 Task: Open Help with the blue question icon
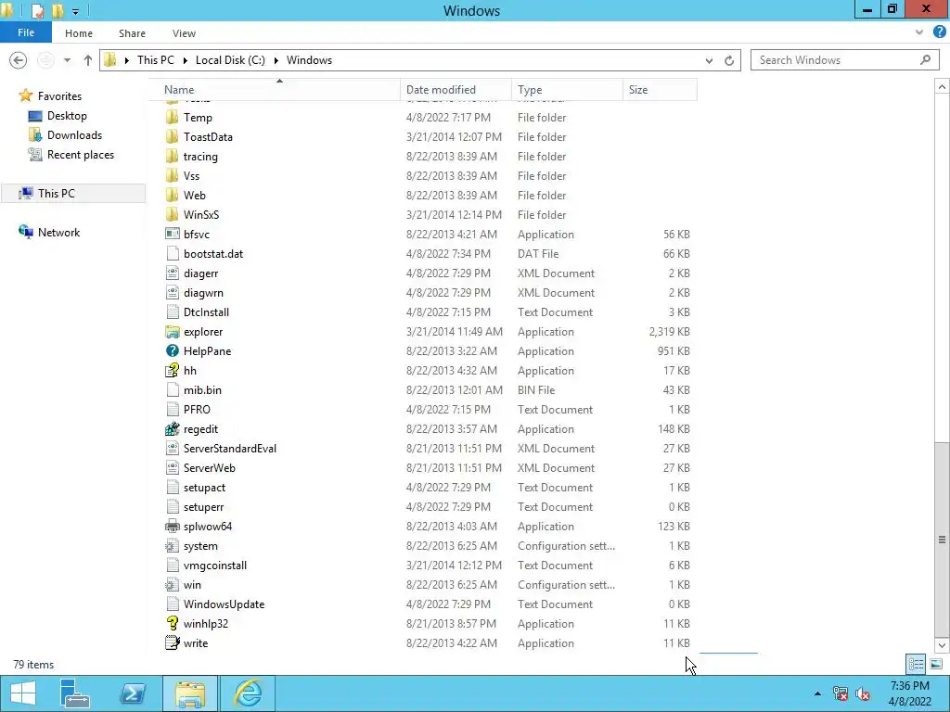[939, 32]
